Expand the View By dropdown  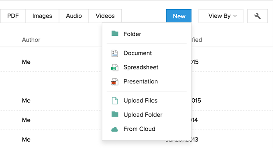tap(221, 16)
